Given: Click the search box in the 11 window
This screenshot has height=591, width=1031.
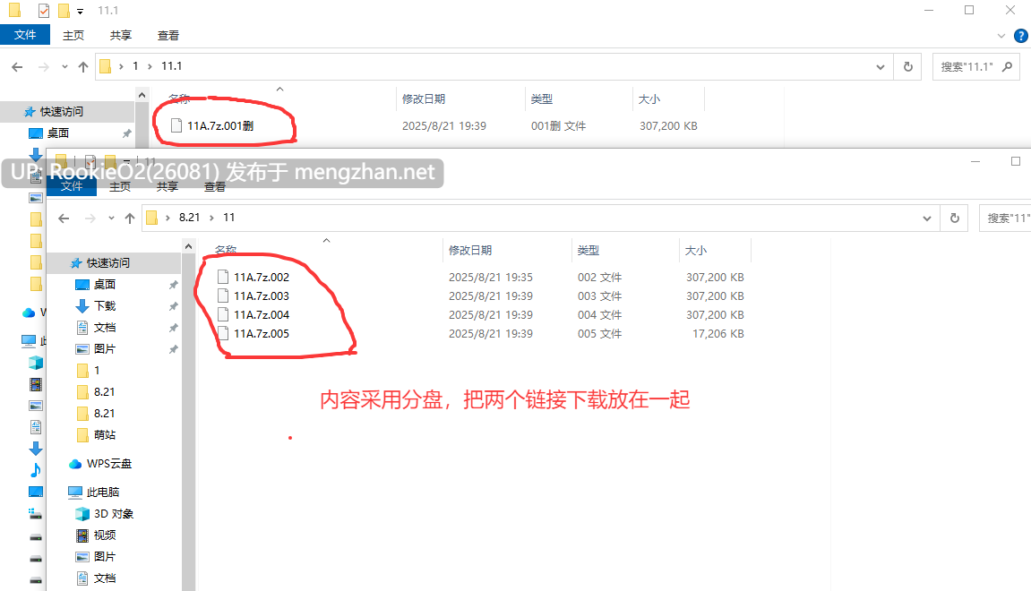Looking at the screenshot, I should click(x=1005, y=218).
